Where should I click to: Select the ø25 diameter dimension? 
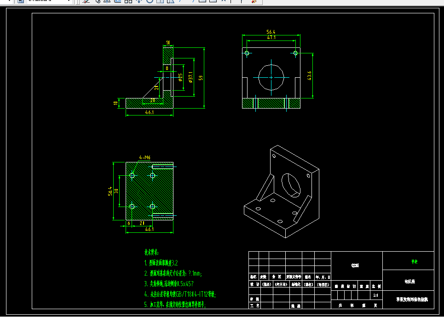pos(180,77)
